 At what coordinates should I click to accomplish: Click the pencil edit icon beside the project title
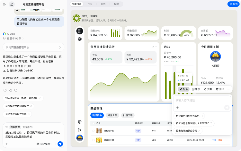click(x=12, y=4)
